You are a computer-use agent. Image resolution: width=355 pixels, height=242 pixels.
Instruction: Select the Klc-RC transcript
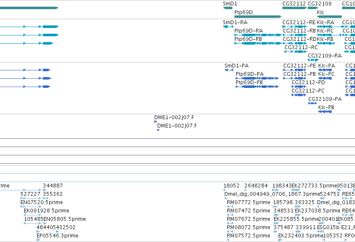[329, 35]
